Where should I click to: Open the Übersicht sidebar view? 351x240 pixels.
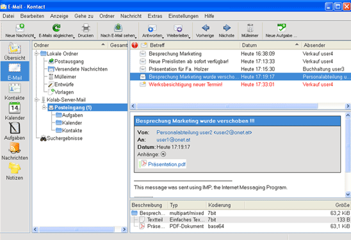(15, 51)
